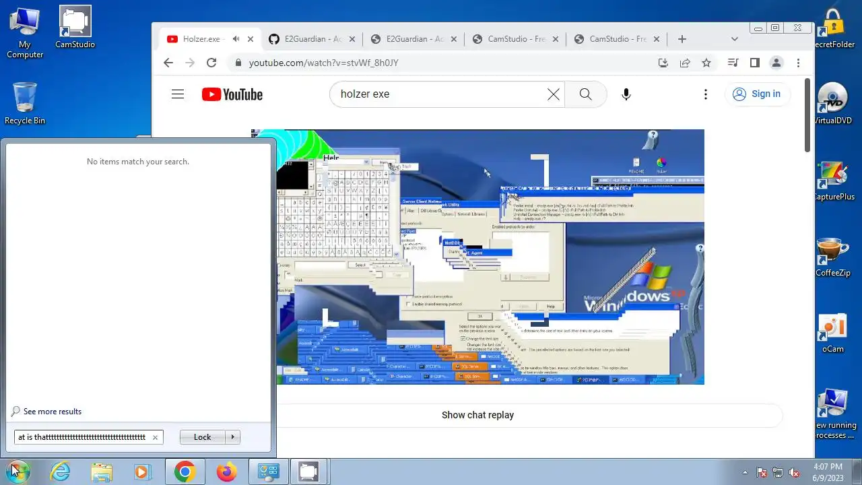Open the network tray icon
The height and width of the screenshot is (485, 862).
click(778, 472)
